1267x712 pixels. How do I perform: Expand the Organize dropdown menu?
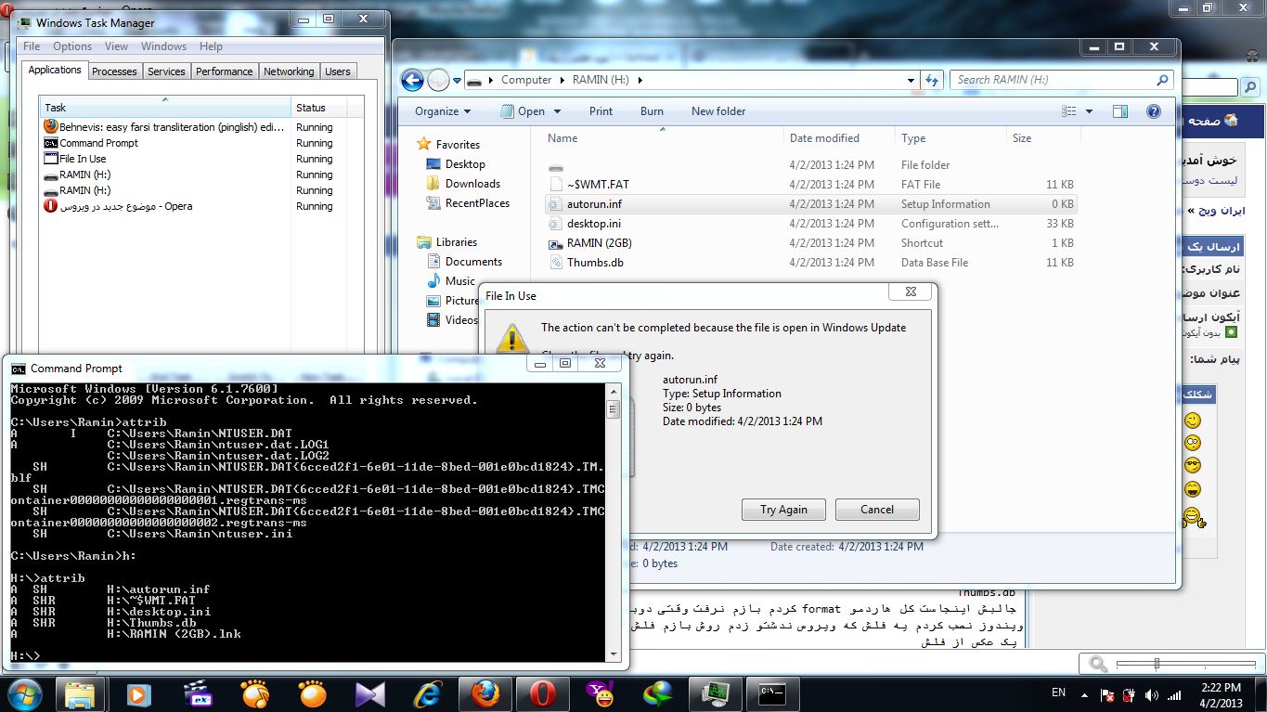(x=443, y=111)
